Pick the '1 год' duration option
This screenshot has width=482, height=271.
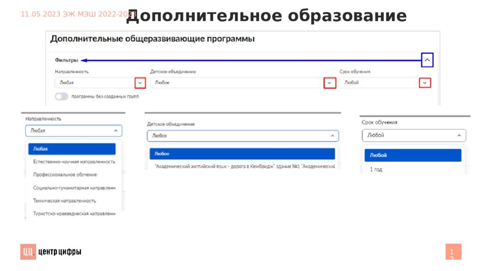pyautogui.click(x=376, y=169)
